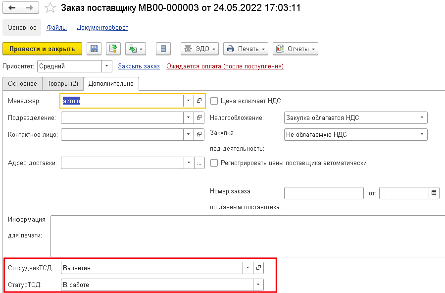Click the ellipsis button for Адрес доставки
This screenshot has height=293, width=445.
[199, 163]
